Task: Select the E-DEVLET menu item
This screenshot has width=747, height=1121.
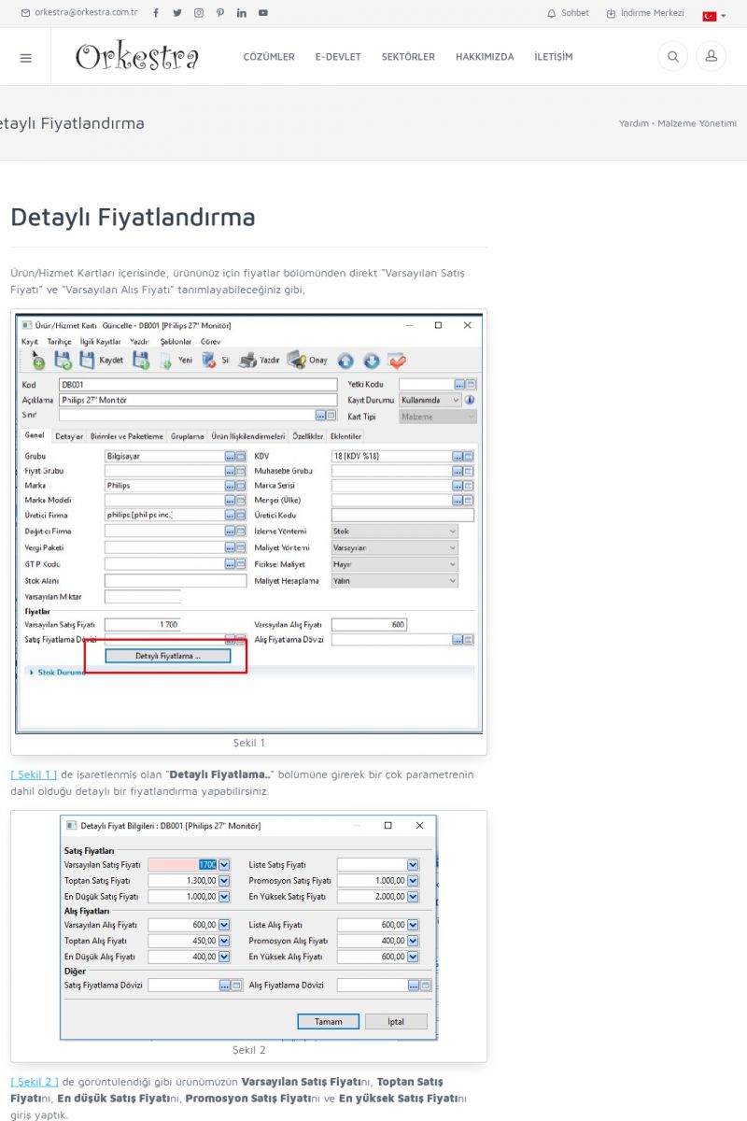Action: point(338,57)
